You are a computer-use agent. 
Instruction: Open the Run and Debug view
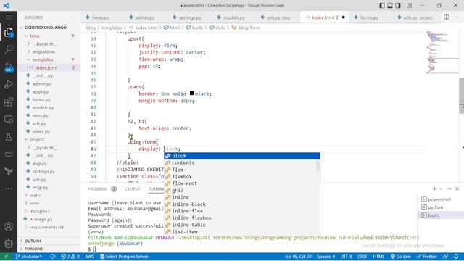click(9, 85)
